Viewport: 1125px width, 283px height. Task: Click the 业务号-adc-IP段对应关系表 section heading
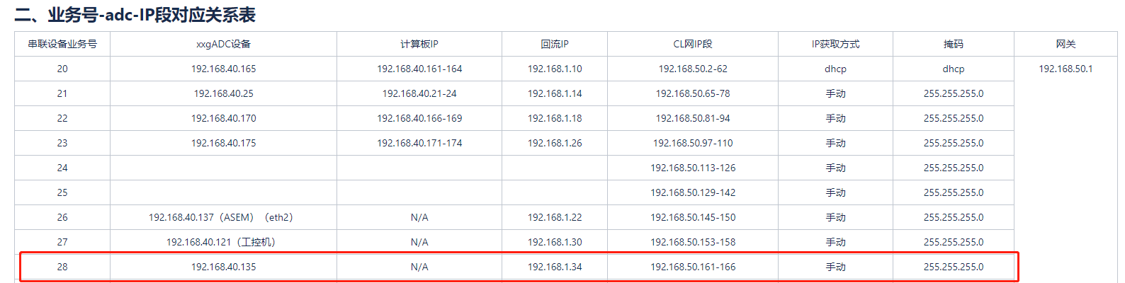coord(135,15)
